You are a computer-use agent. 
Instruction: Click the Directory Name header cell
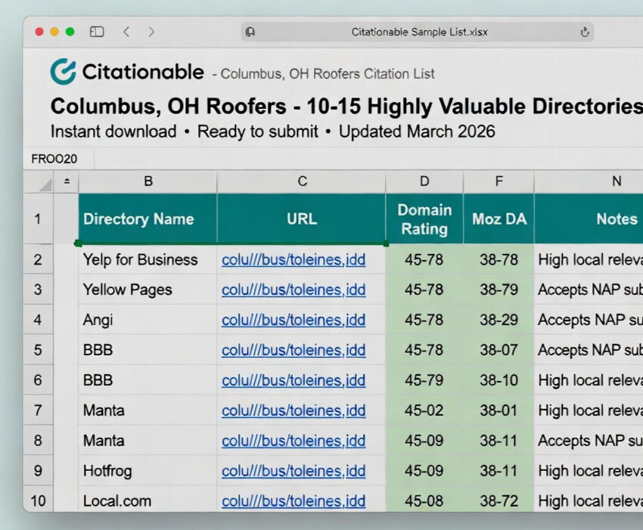[139, 219]
